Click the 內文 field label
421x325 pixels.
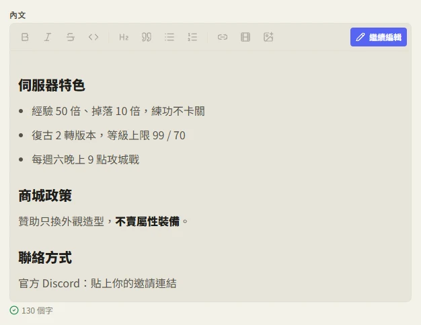coord(17,15)
